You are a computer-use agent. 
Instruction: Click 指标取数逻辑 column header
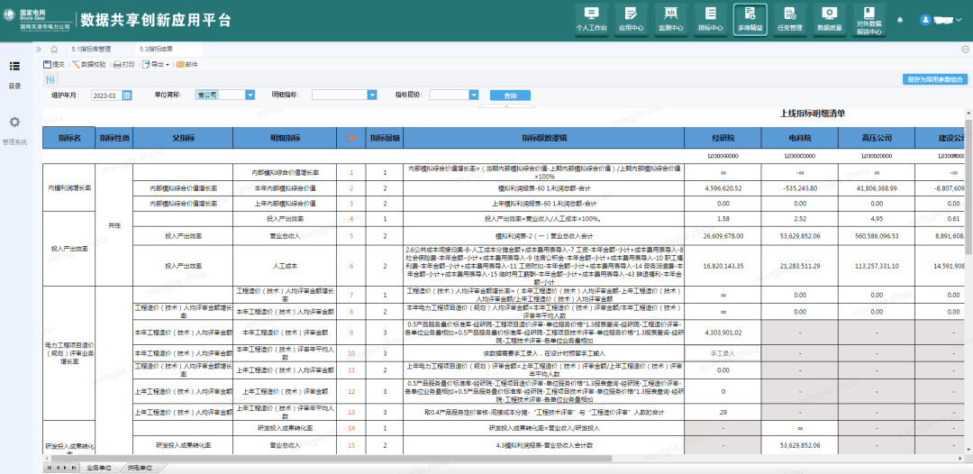click(544, 138)
